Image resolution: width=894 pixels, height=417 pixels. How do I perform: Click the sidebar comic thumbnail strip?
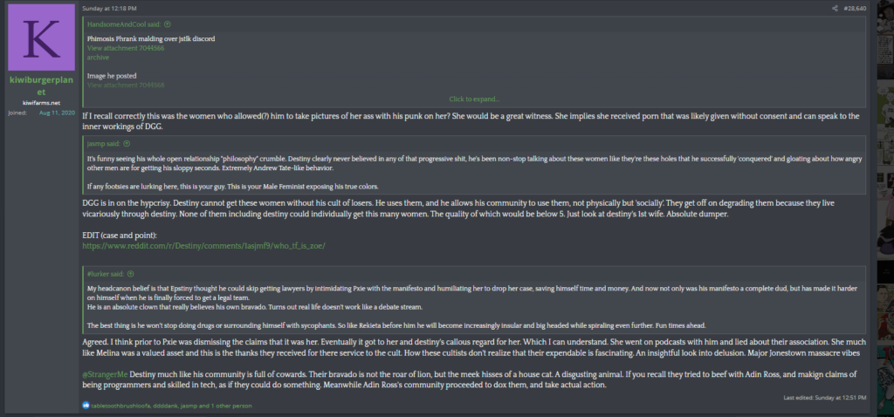pyautogui.click(x=885, y=208)
